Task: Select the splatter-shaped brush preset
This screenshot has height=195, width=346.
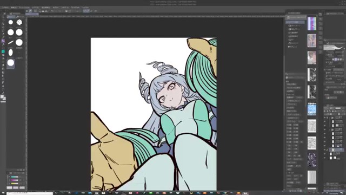Action: 19,22
